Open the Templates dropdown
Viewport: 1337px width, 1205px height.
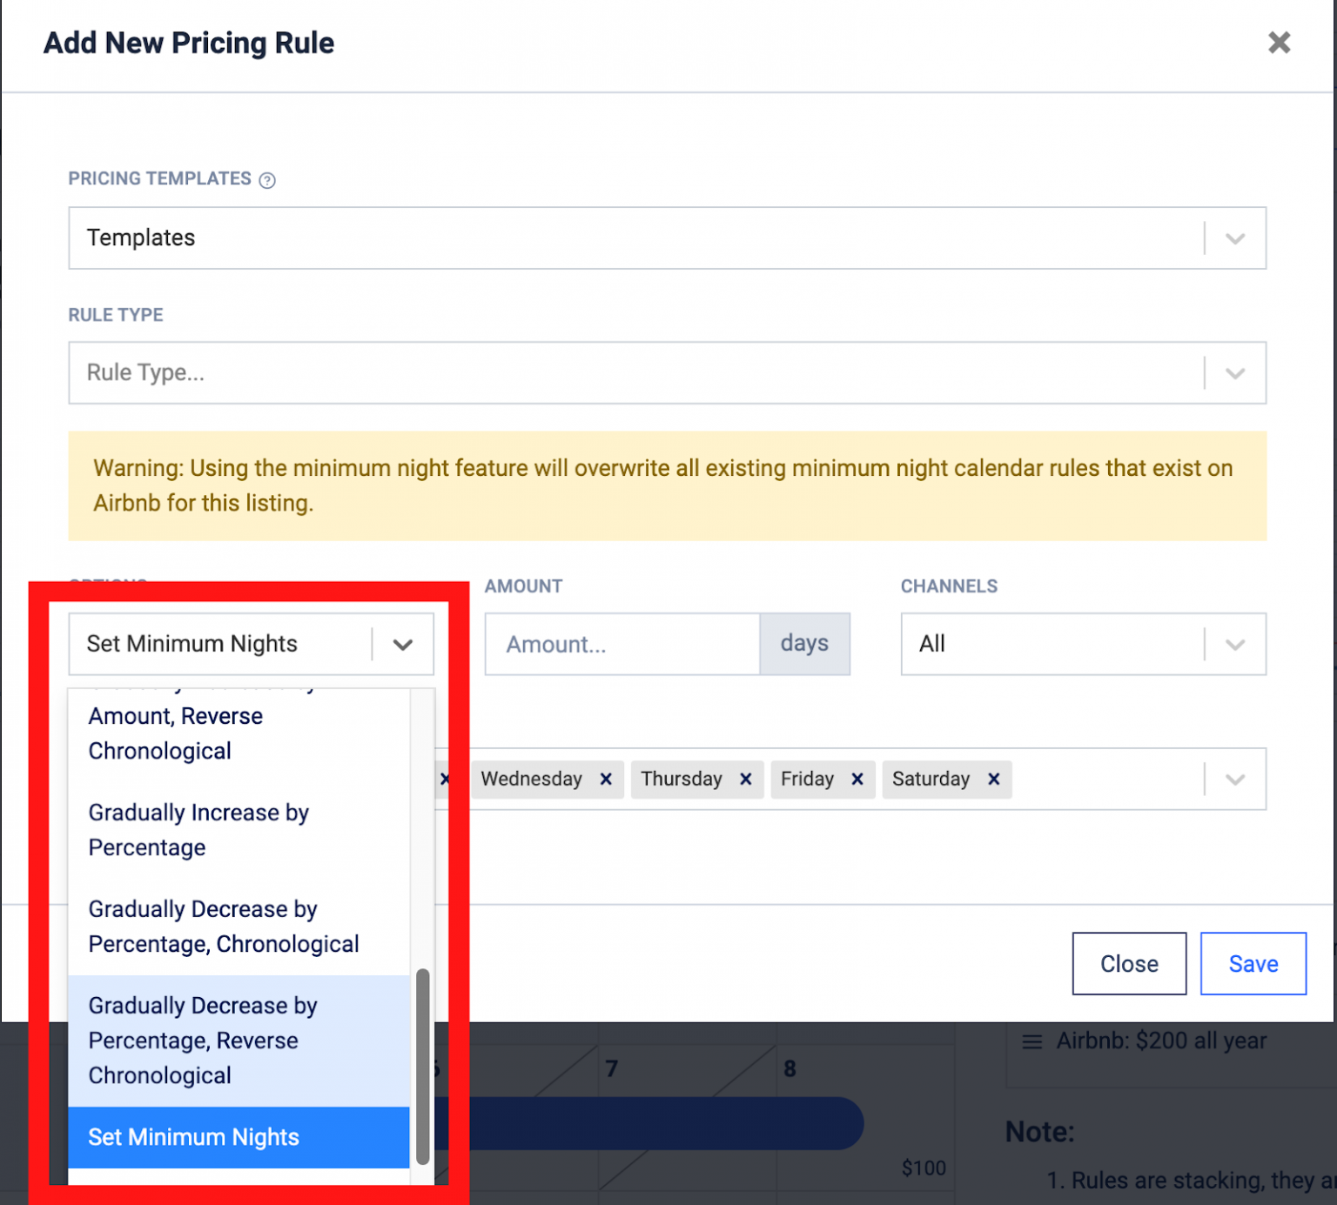click(1234, 238)
